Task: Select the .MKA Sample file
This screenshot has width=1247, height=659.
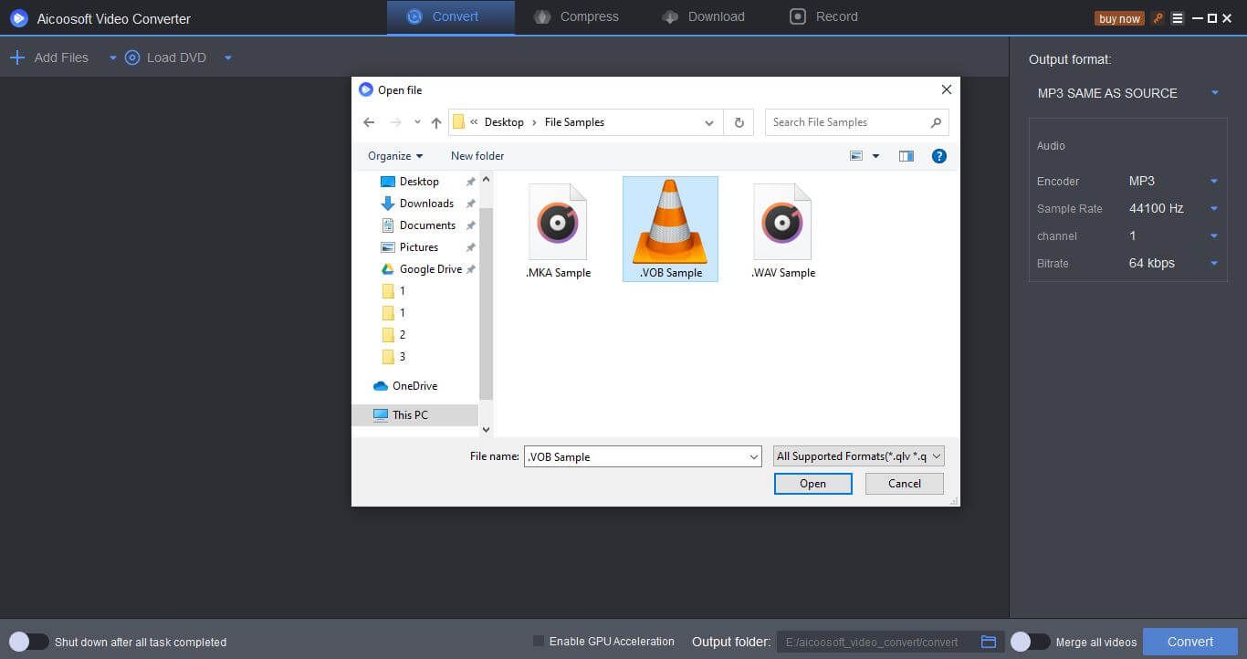Action: coord(558,230)
